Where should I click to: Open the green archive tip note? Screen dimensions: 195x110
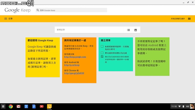click(x=152, y=56)
